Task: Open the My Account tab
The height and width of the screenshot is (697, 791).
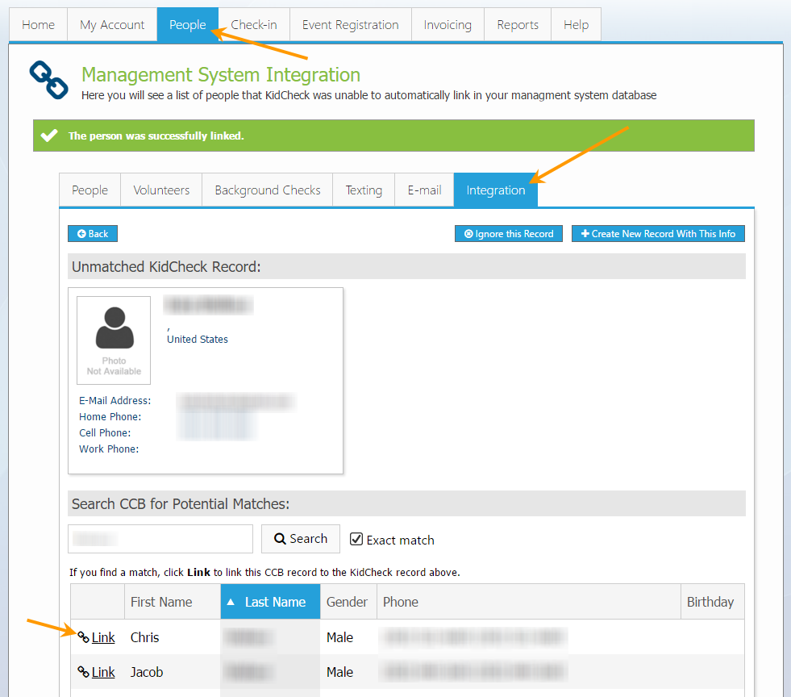Action: [112, 25]
